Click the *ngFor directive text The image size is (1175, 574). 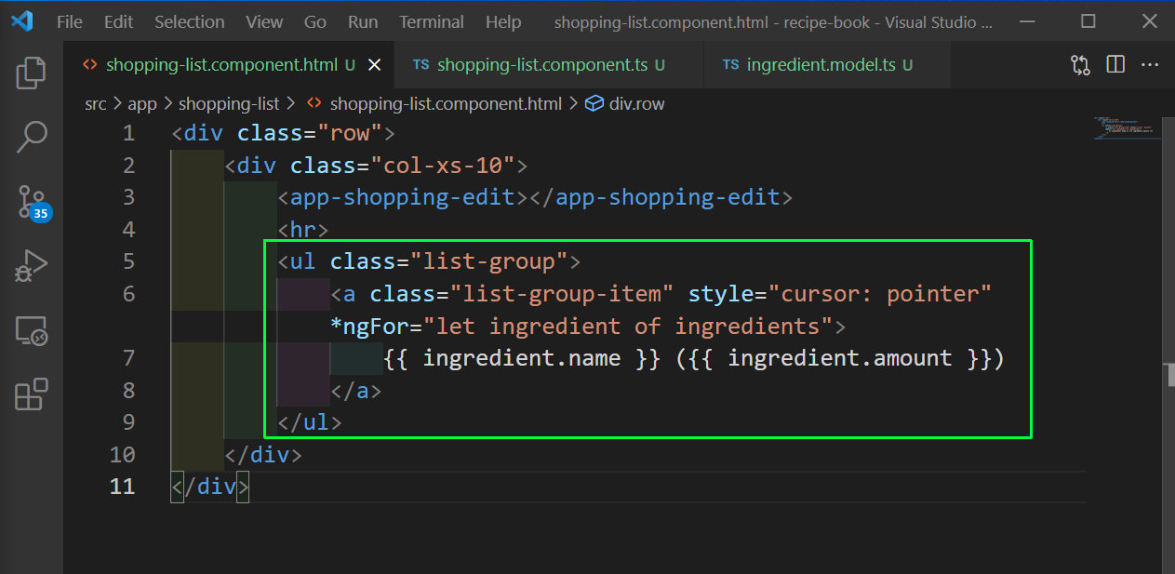point(369,327)
